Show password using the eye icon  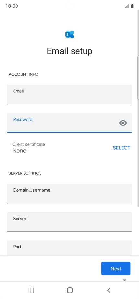[x=123, y=123]
